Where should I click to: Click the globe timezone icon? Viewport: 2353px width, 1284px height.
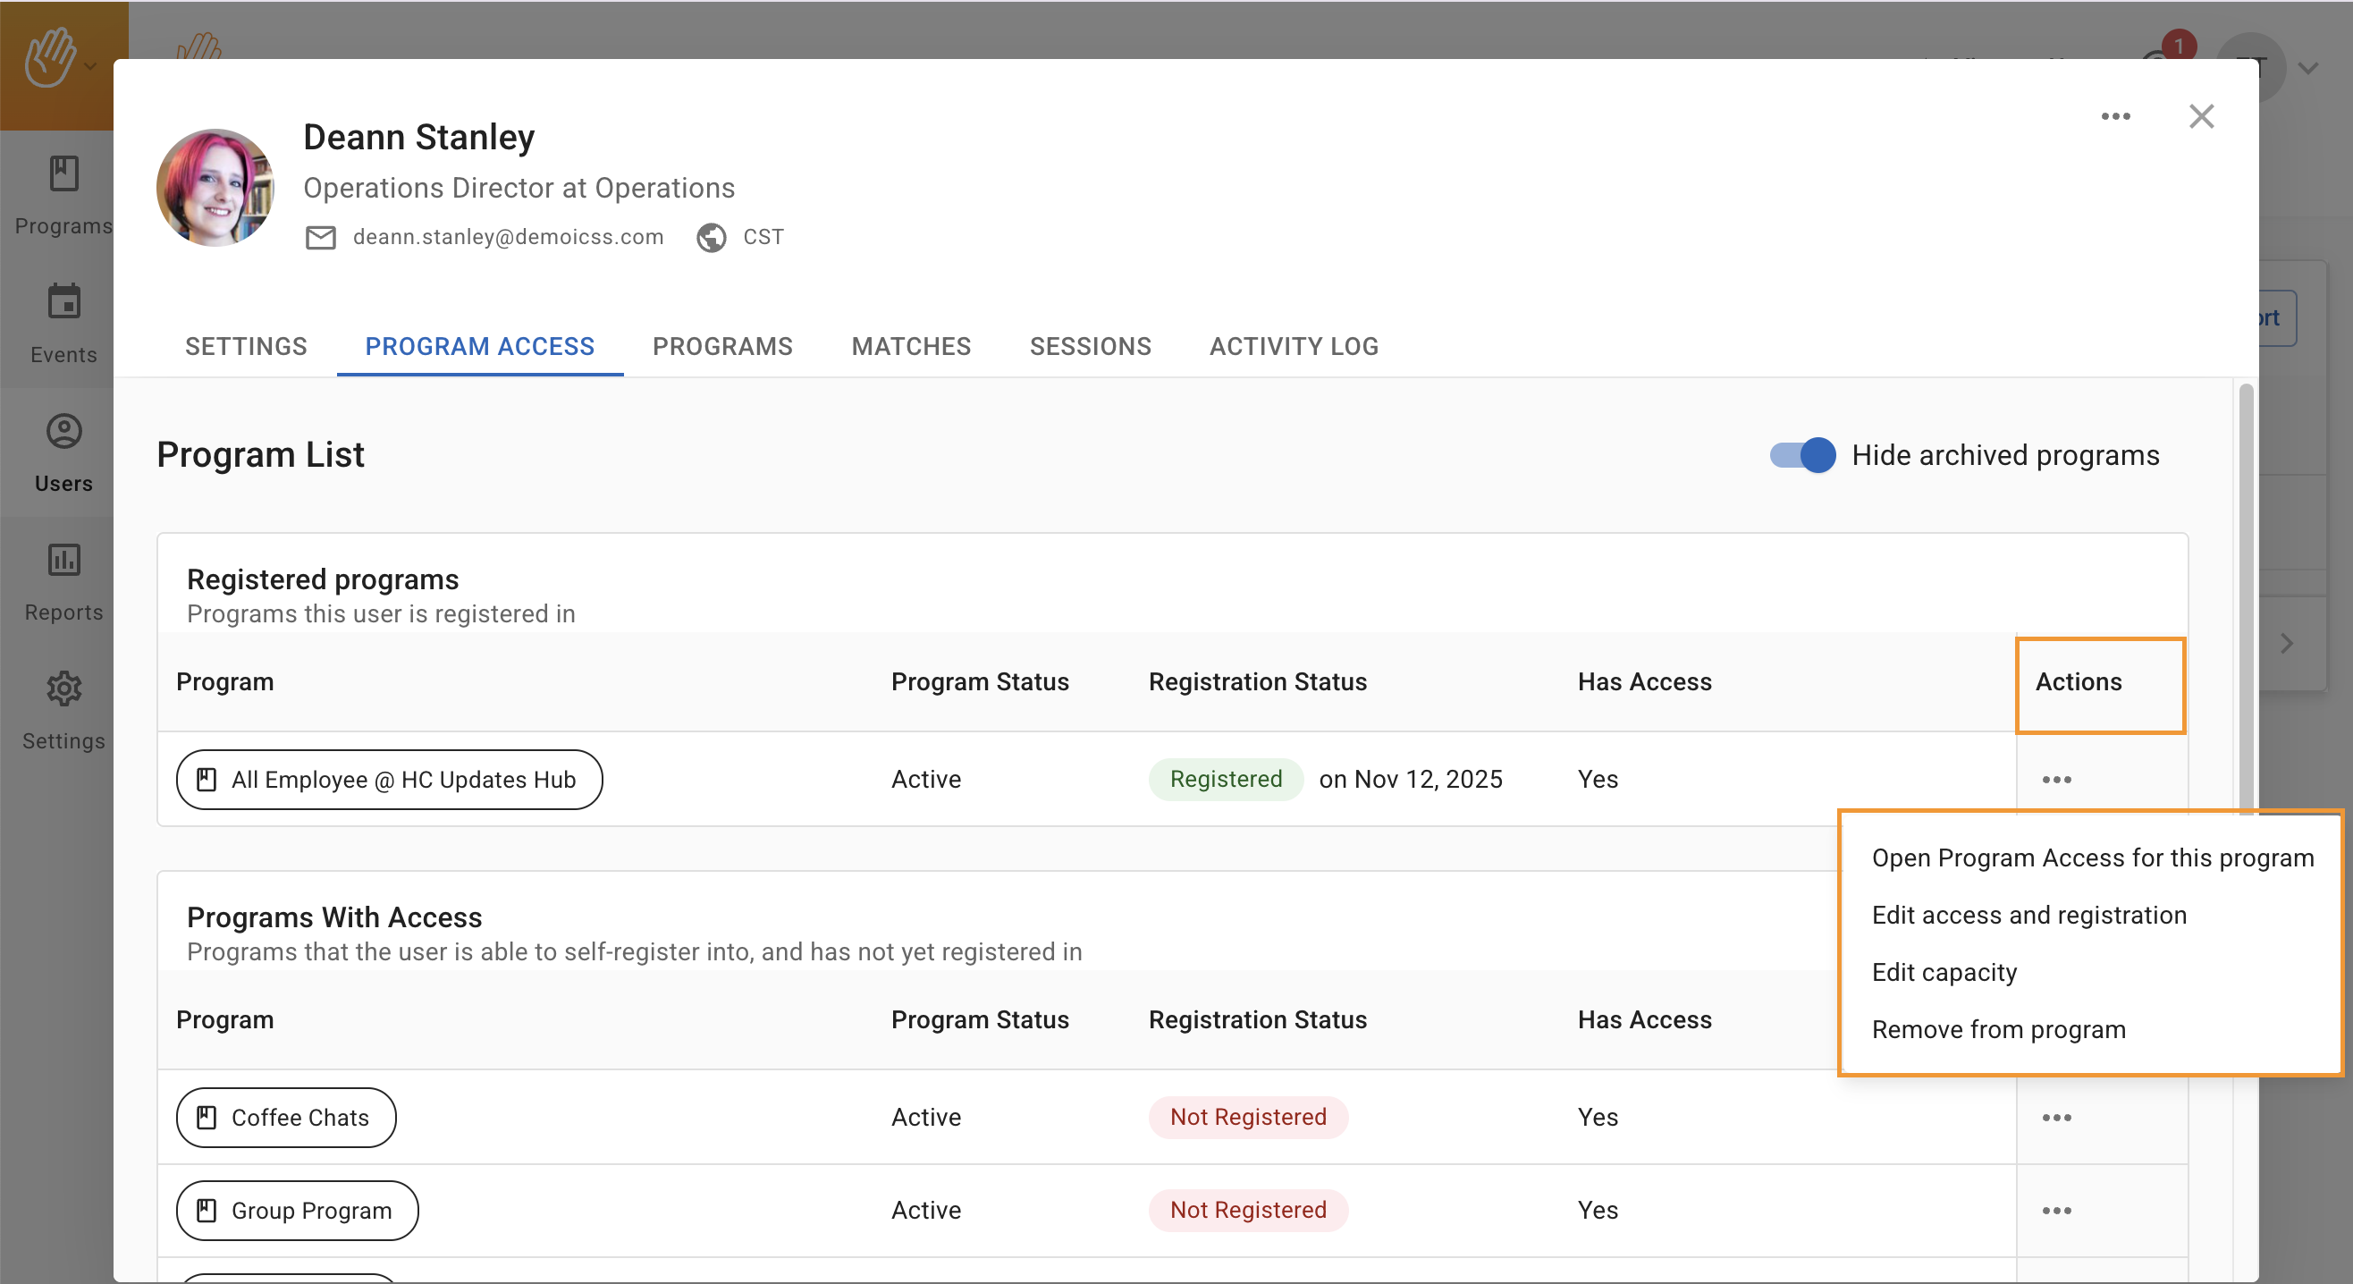pos(712,238)
